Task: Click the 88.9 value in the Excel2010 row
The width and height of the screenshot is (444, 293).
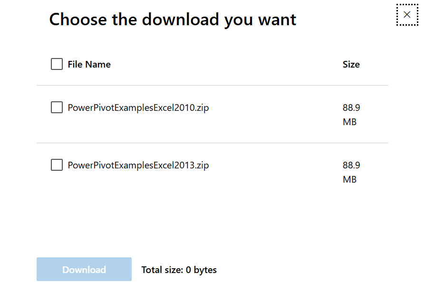Action: (x=351, y=107)
